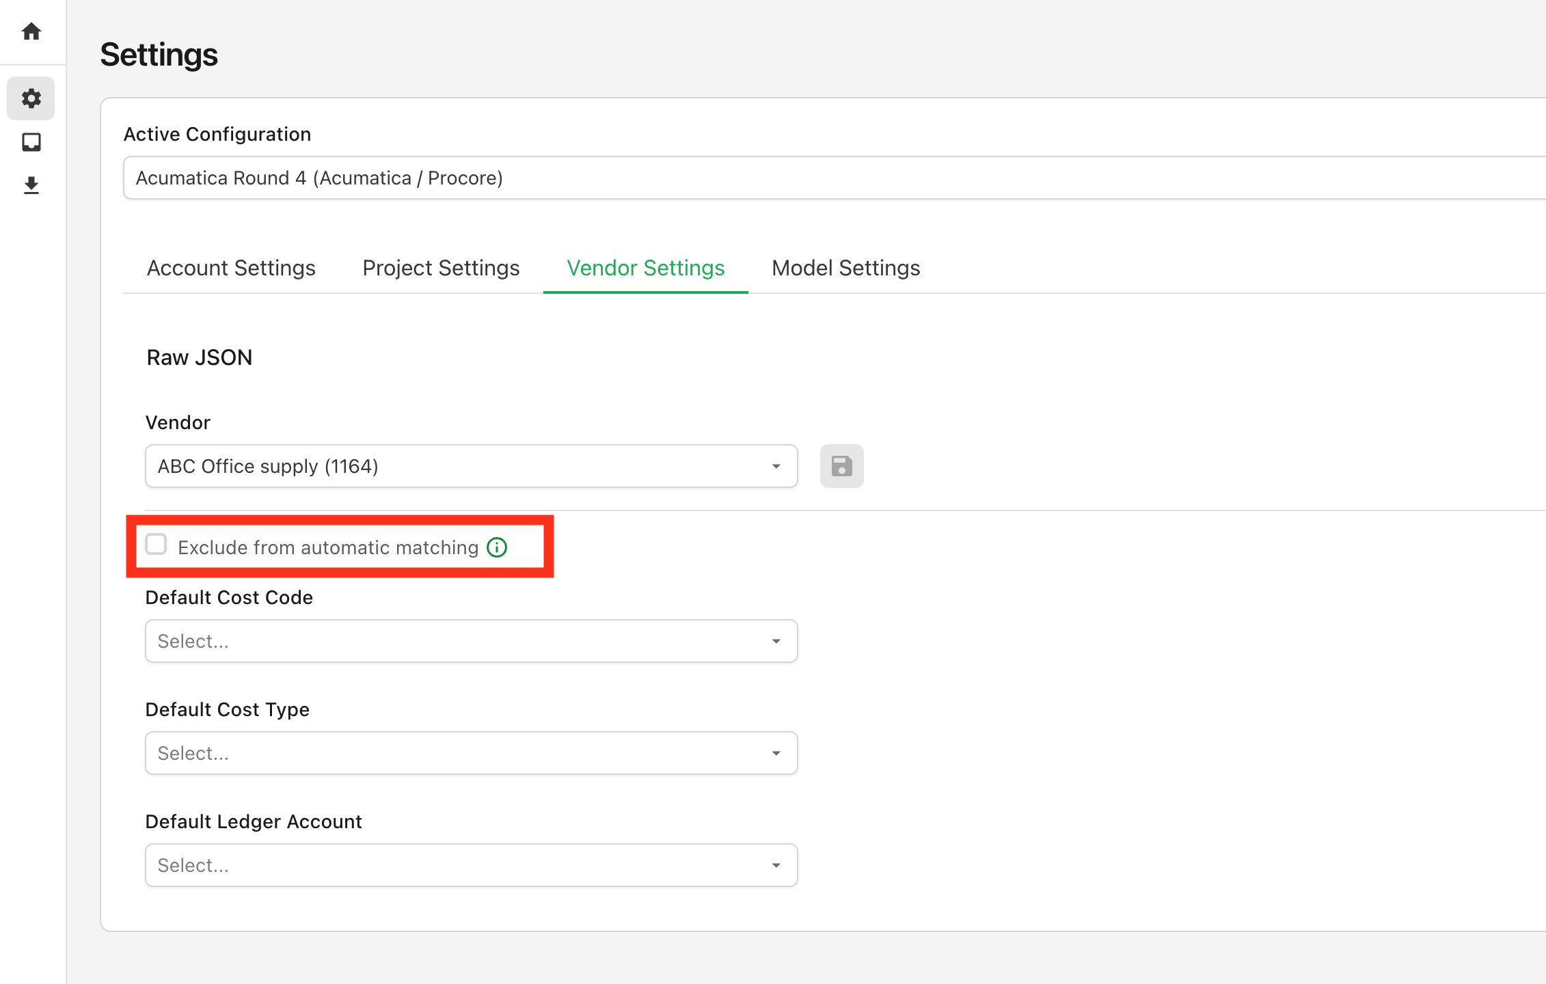The height and width of the screenshot is (984, 1546).
Task: Click the Settings page heading
Action: pos(159,55)
